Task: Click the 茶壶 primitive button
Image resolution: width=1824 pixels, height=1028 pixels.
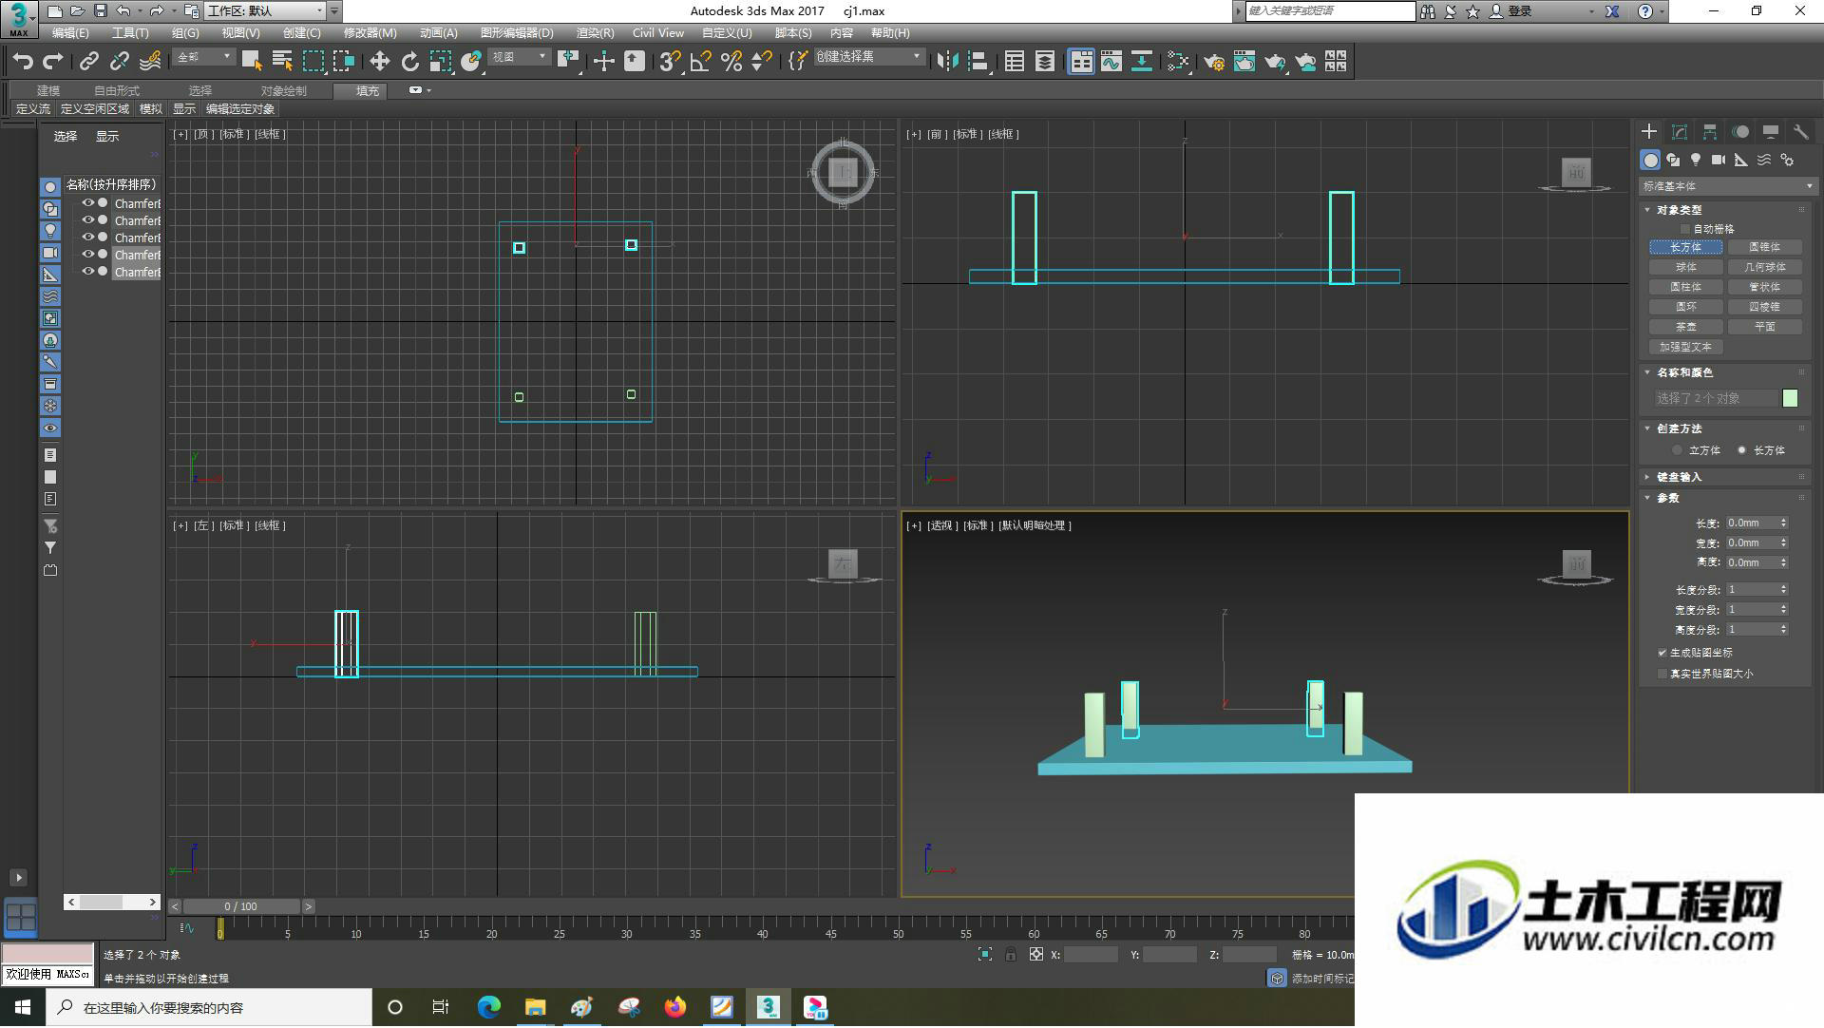Action: pos(1685,327)
